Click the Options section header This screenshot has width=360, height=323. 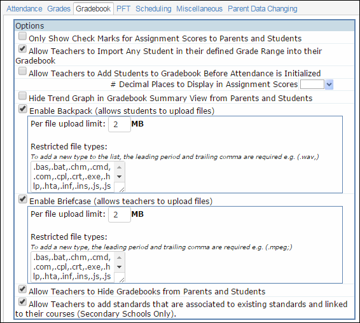point(184,25)
